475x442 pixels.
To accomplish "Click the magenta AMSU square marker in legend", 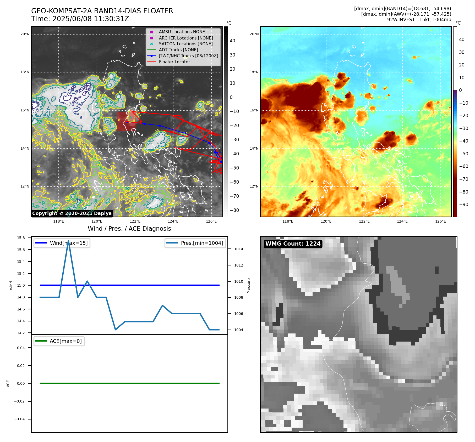I will 151,32.
